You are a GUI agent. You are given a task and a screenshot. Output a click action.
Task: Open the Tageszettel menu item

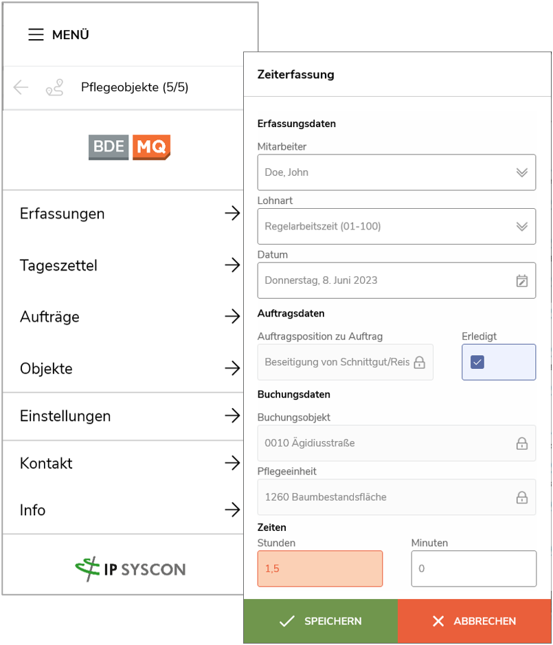click(x=130, y=265)
